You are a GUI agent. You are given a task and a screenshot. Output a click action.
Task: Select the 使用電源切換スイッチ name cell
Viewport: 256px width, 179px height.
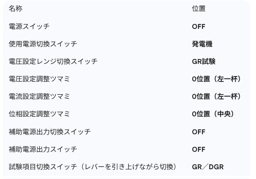click(x=43, y=44)
